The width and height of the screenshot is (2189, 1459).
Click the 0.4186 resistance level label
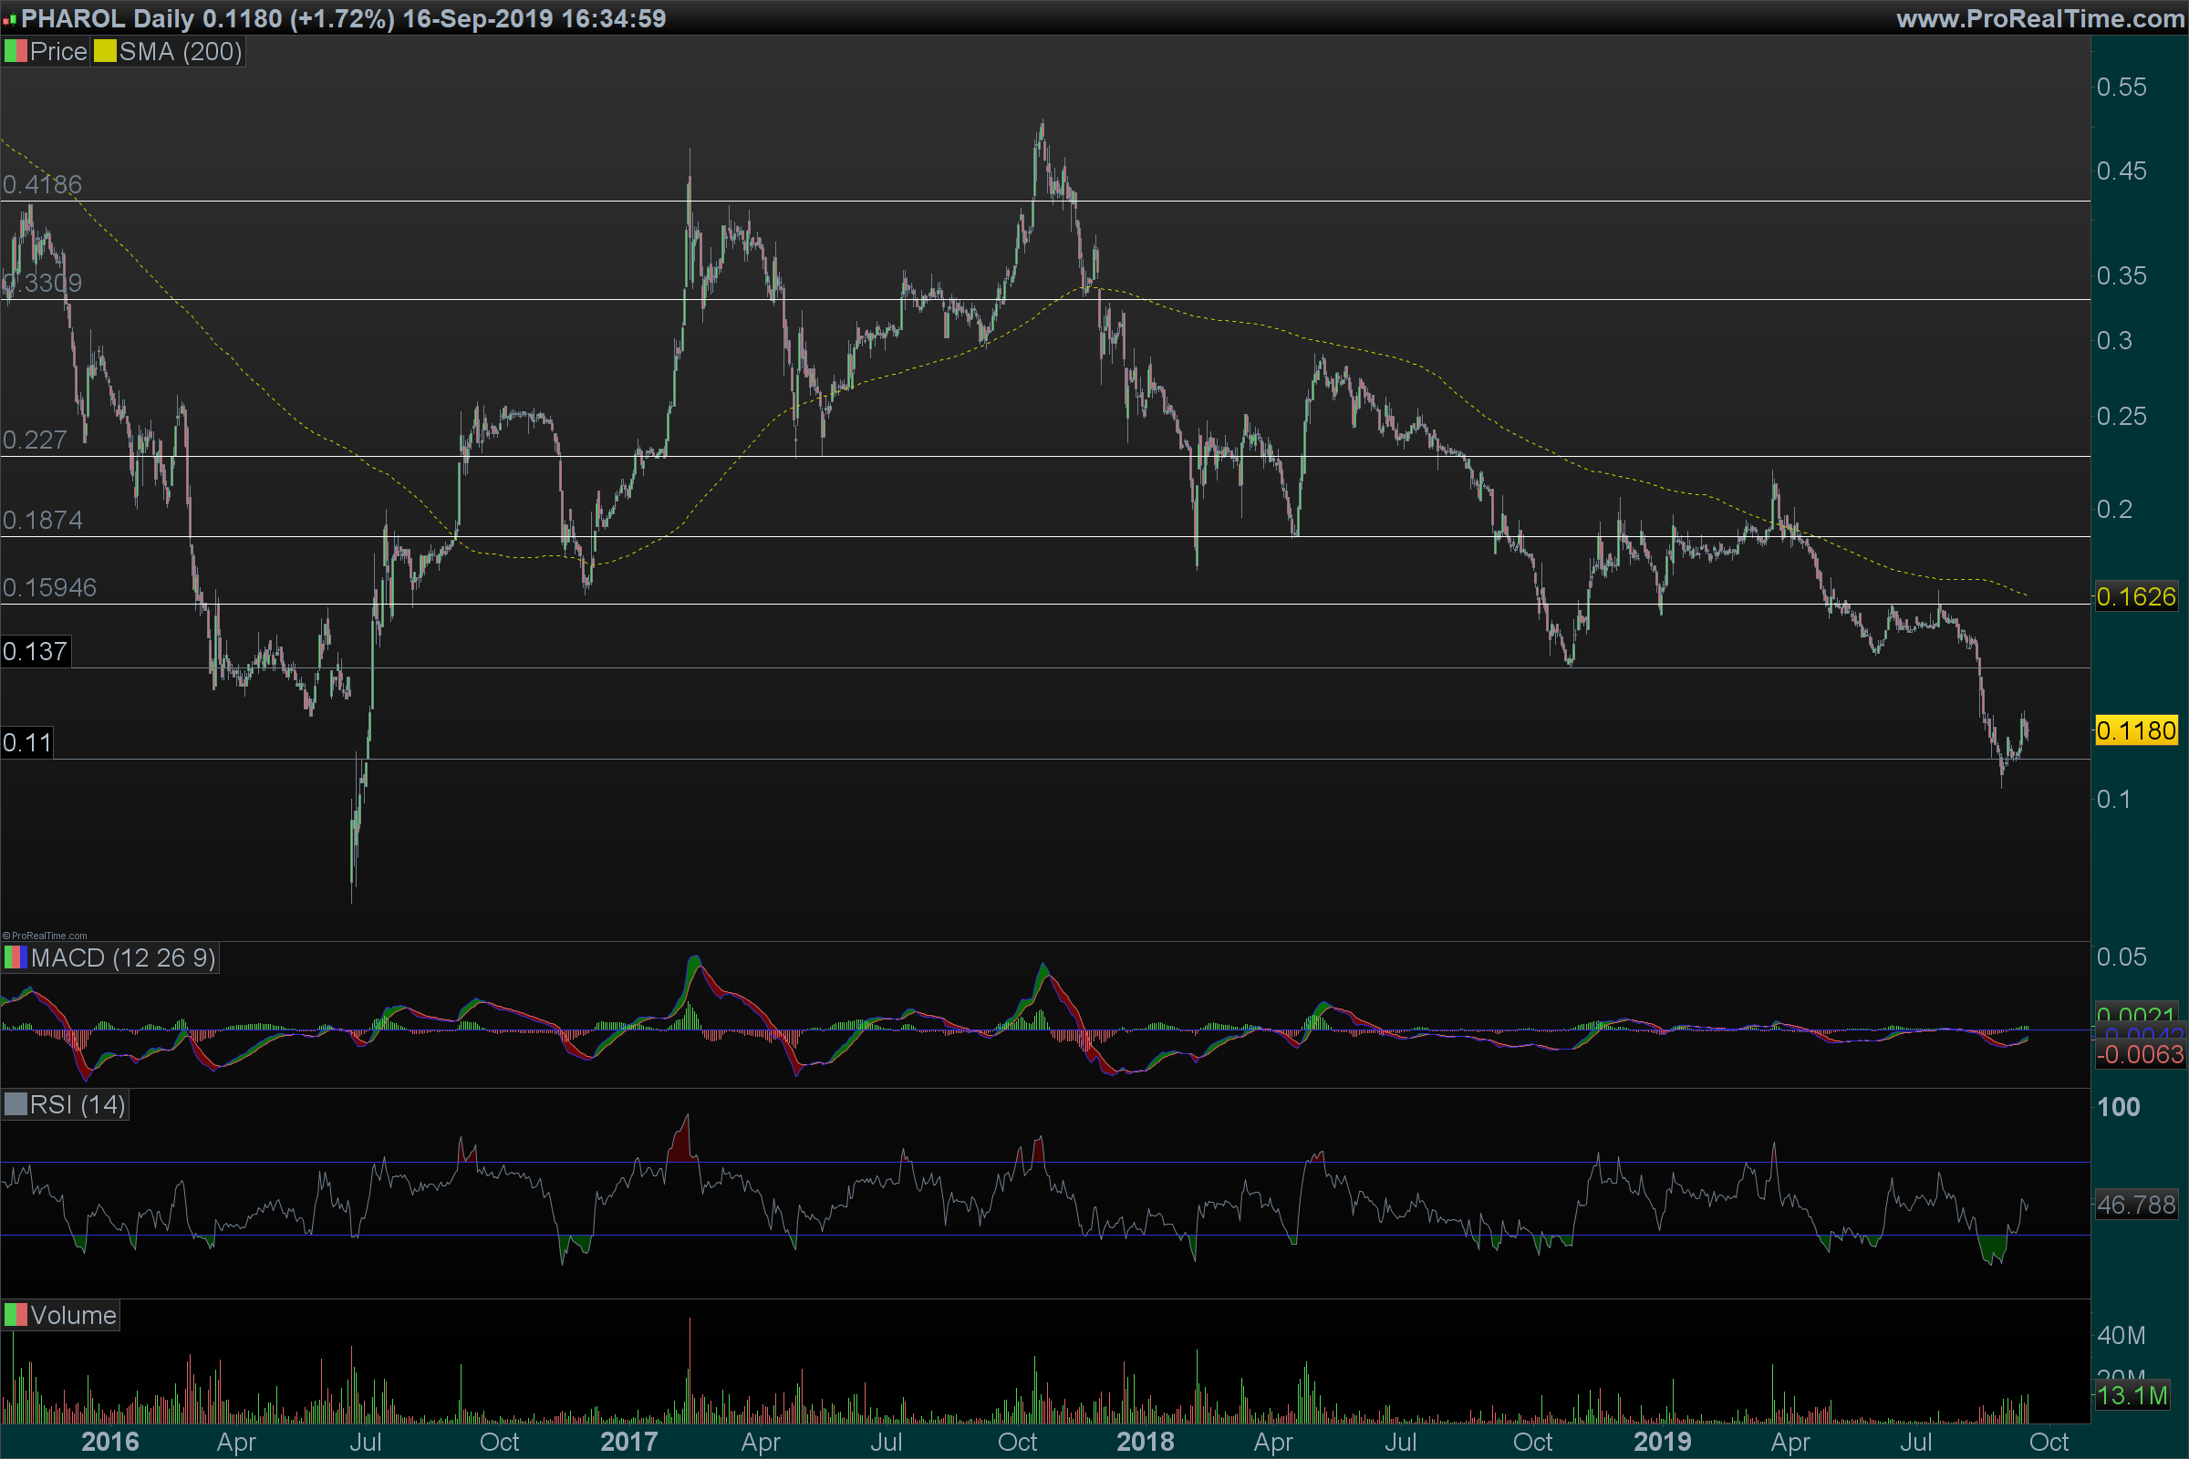[x=42, y=184]
